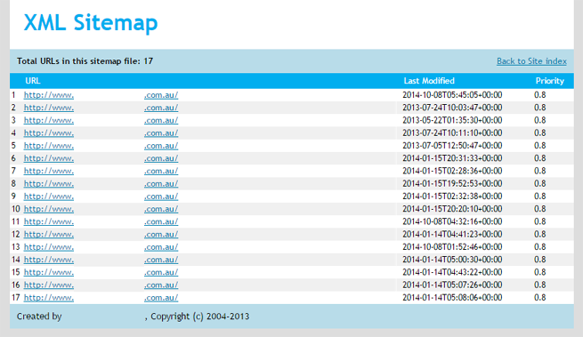
Task: Open the URL link in row 6
Action: [x=101, y=158]
